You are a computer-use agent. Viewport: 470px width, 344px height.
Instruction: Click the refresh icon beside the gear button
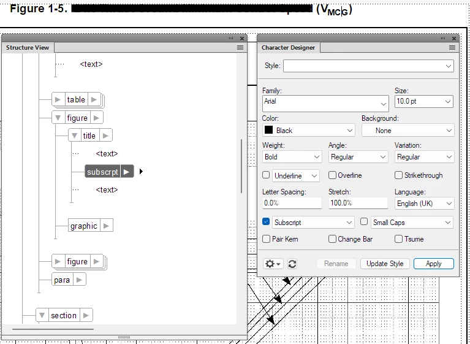[292, 264]
